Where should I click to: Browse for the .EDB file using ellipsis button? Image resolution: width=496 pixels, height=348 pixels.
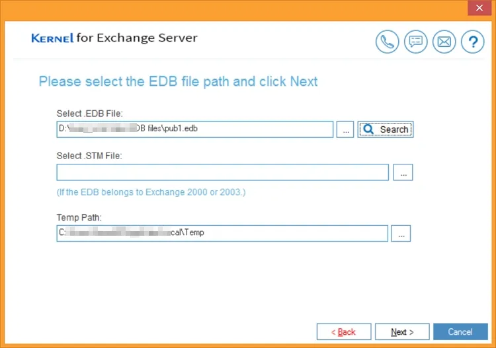(345, 129)
